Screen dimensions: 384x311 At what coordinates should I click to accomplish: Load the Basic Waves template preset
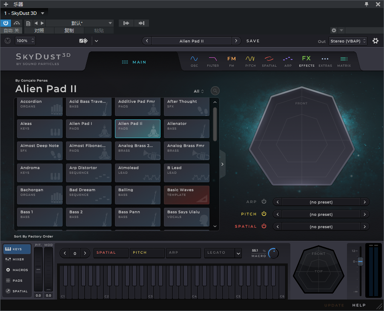tap(186, 195)
